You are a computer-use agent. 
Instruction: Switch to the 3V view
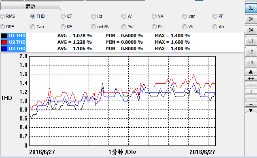(251, 19)
